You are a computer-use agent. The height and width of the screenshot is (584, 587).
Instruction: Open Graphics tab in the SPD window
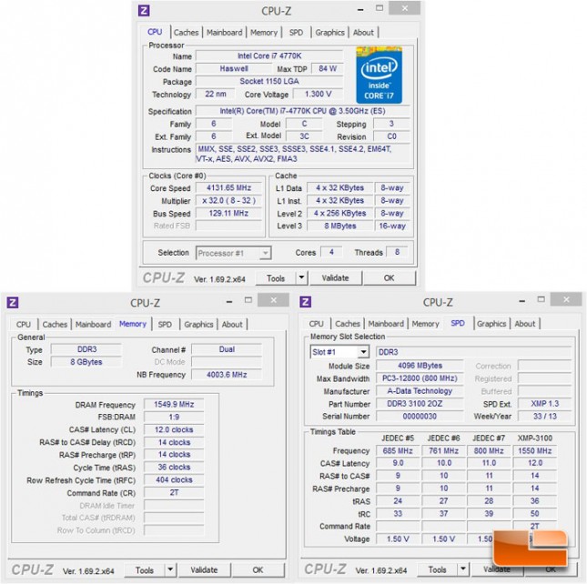[491, 324]
